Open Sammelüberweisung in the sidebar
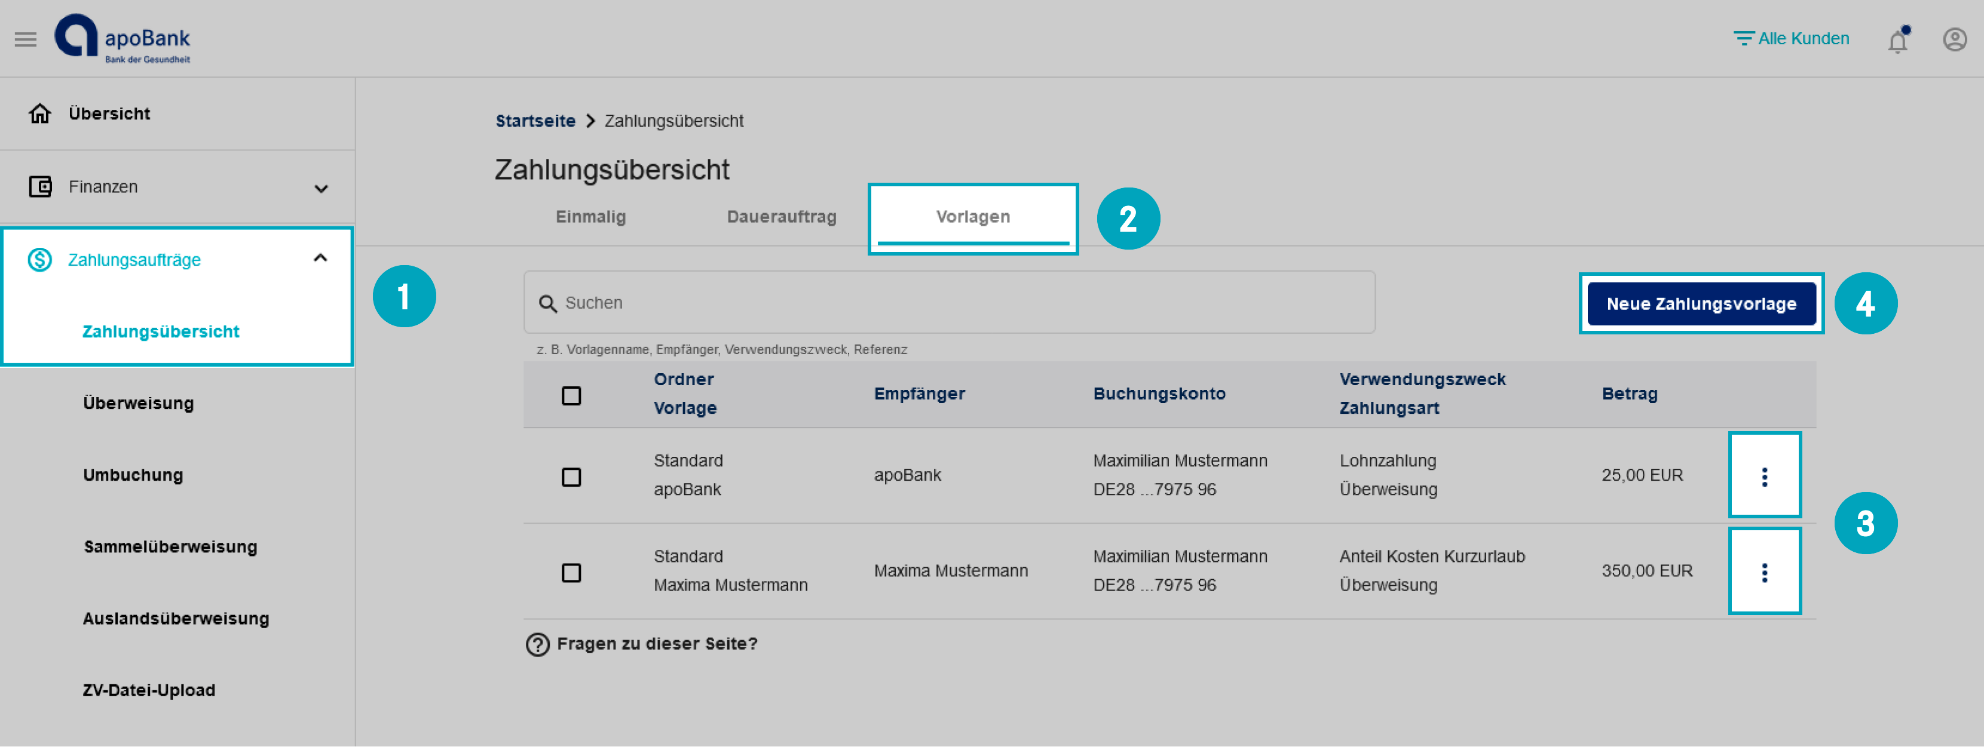 [170, 546]
